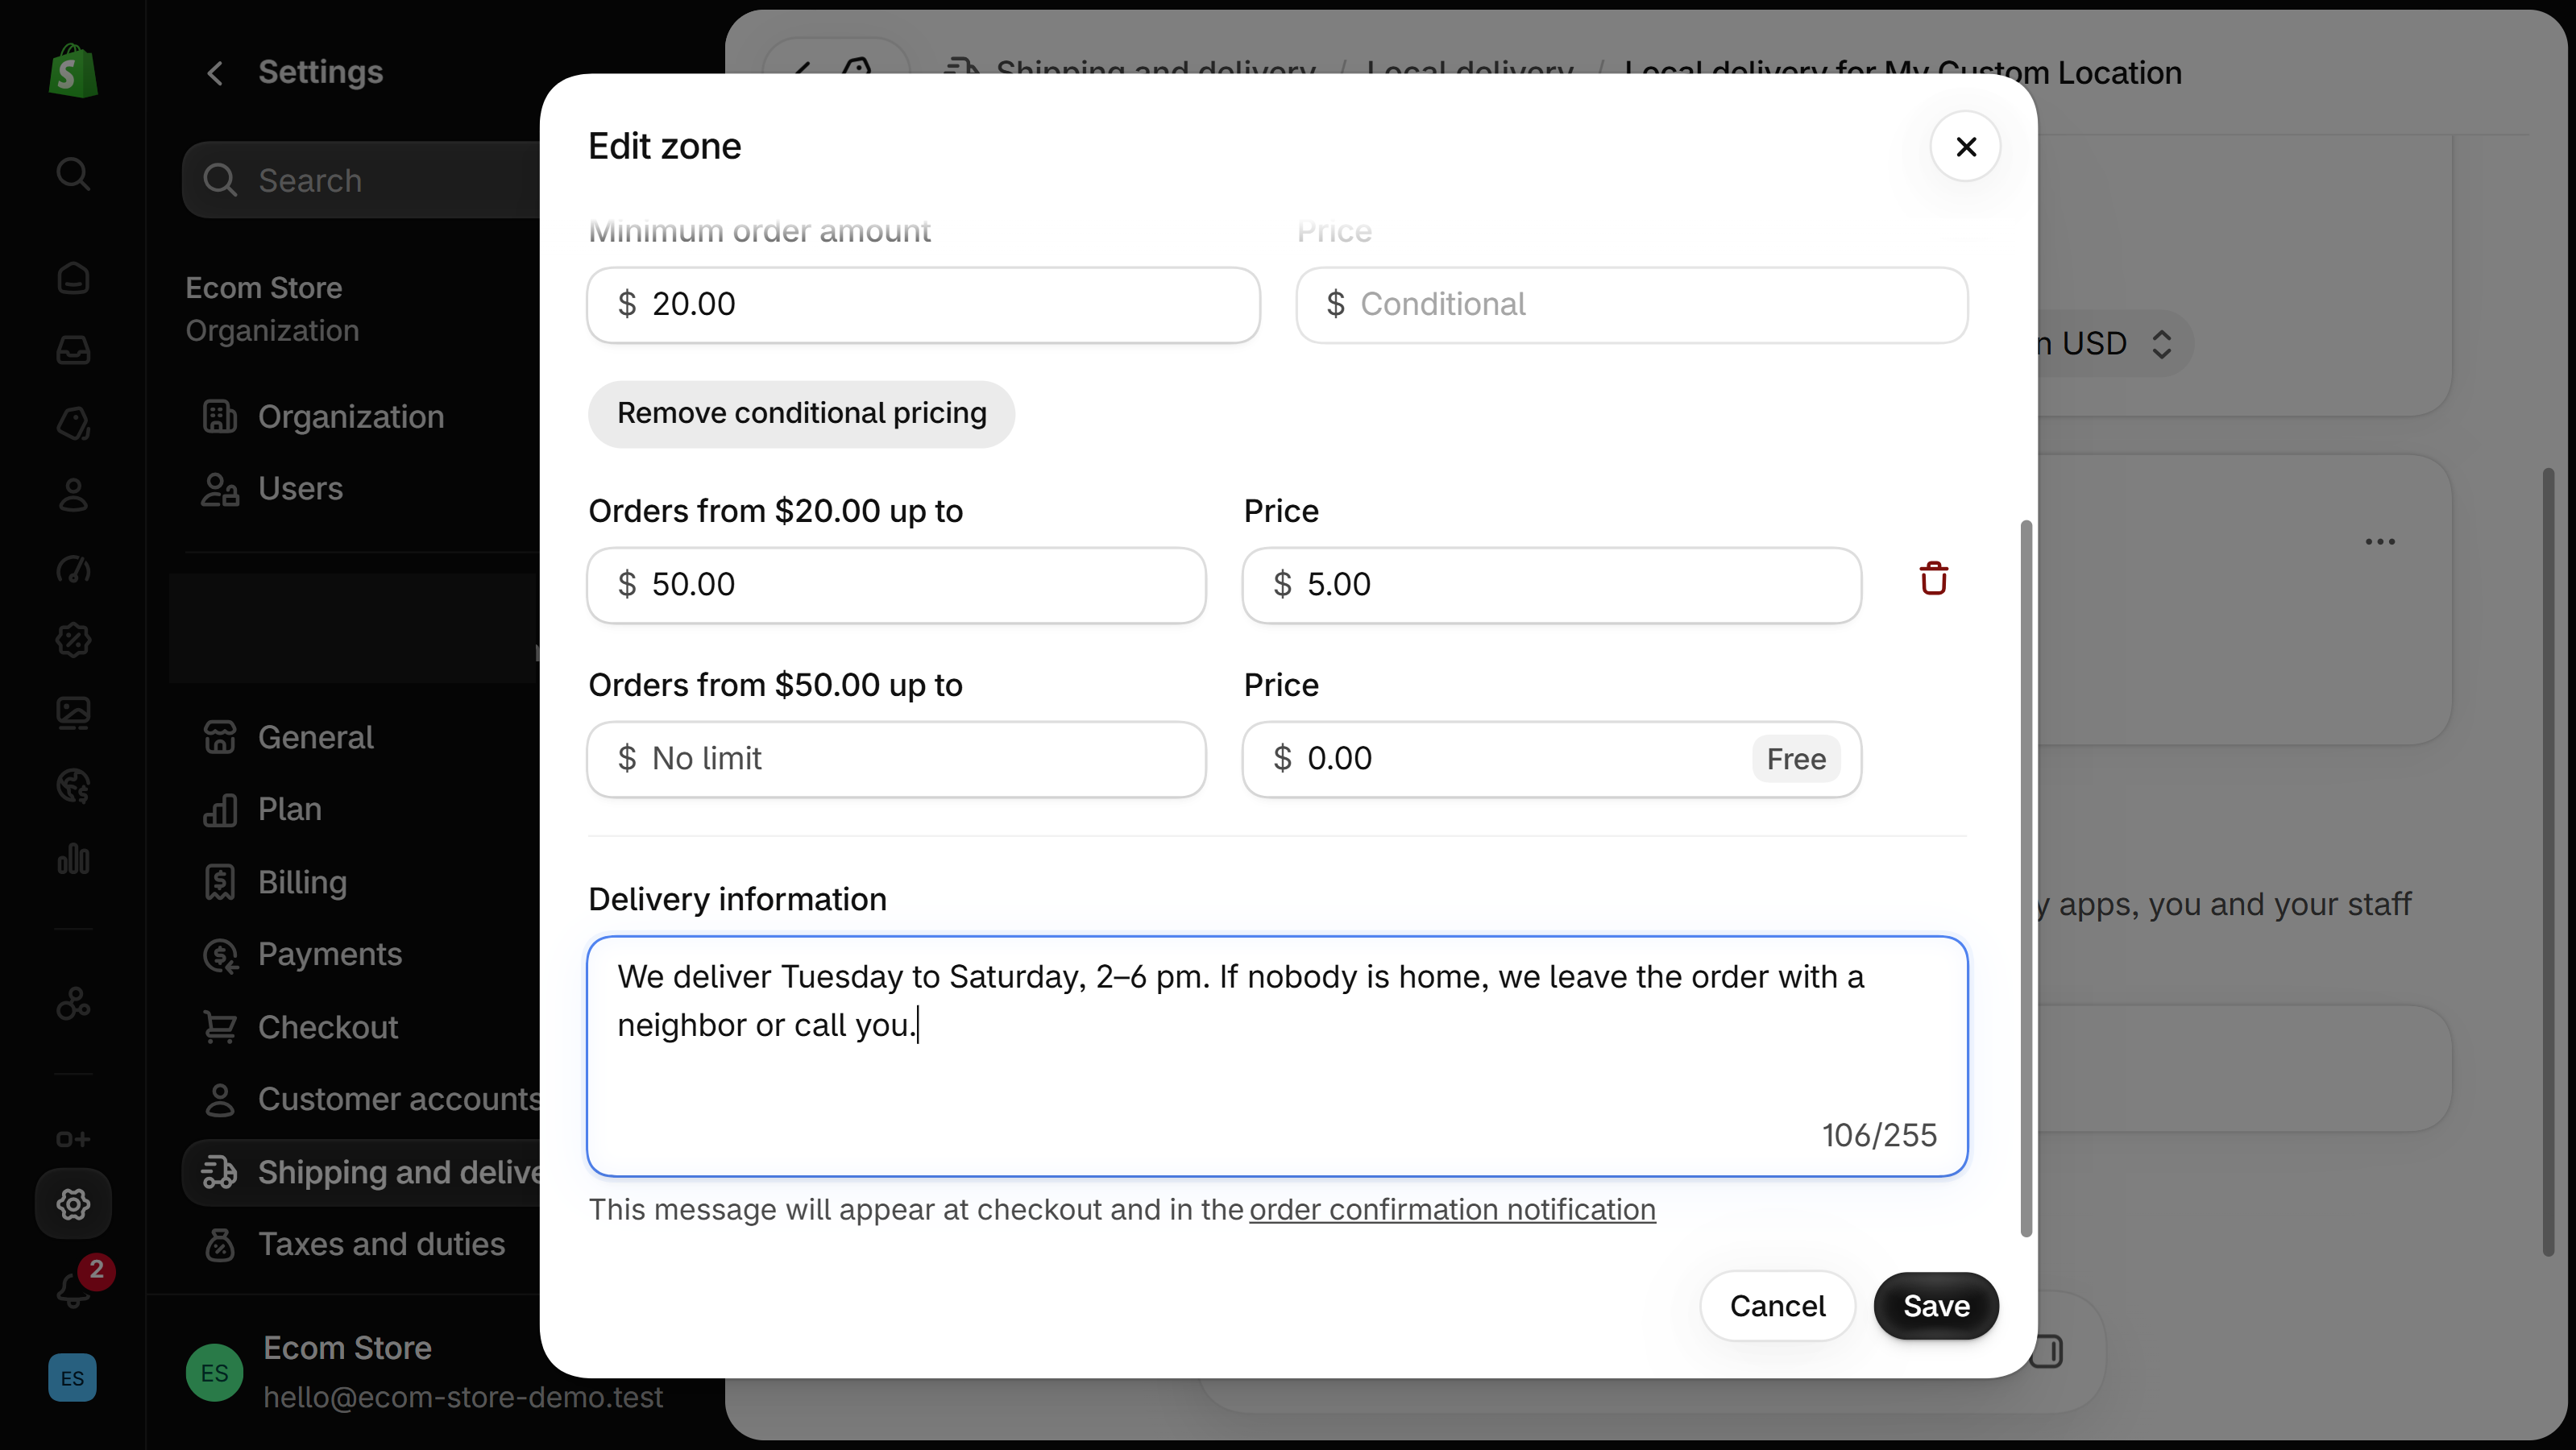
Task: Open Plan settings
Action: 290,809
